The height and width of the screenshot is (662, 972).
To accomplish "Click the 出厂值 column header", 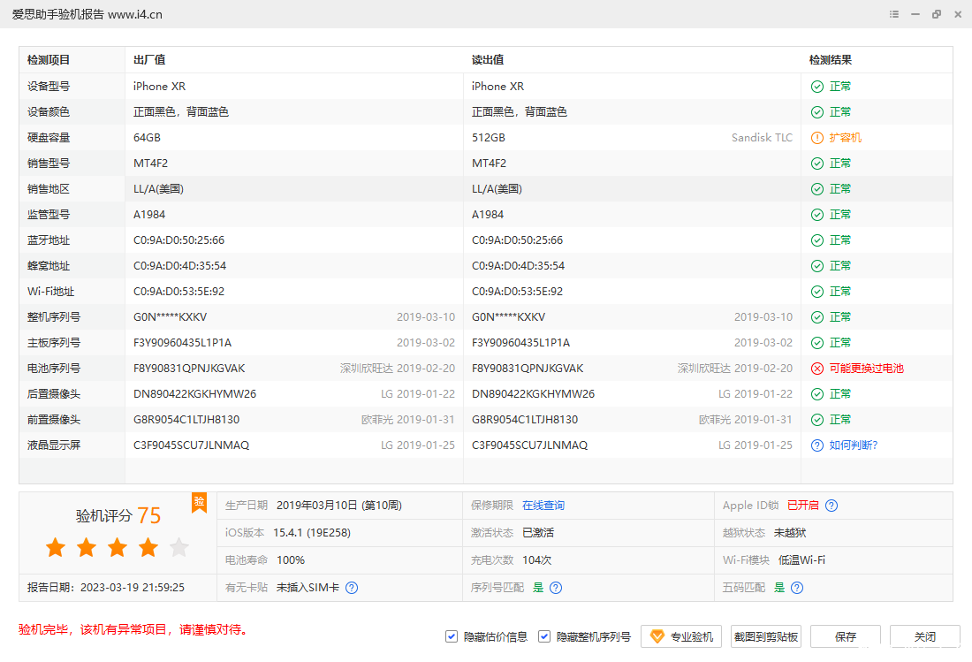I will [149, 60].
